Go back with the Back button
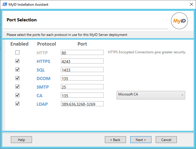 click(115, 140)
